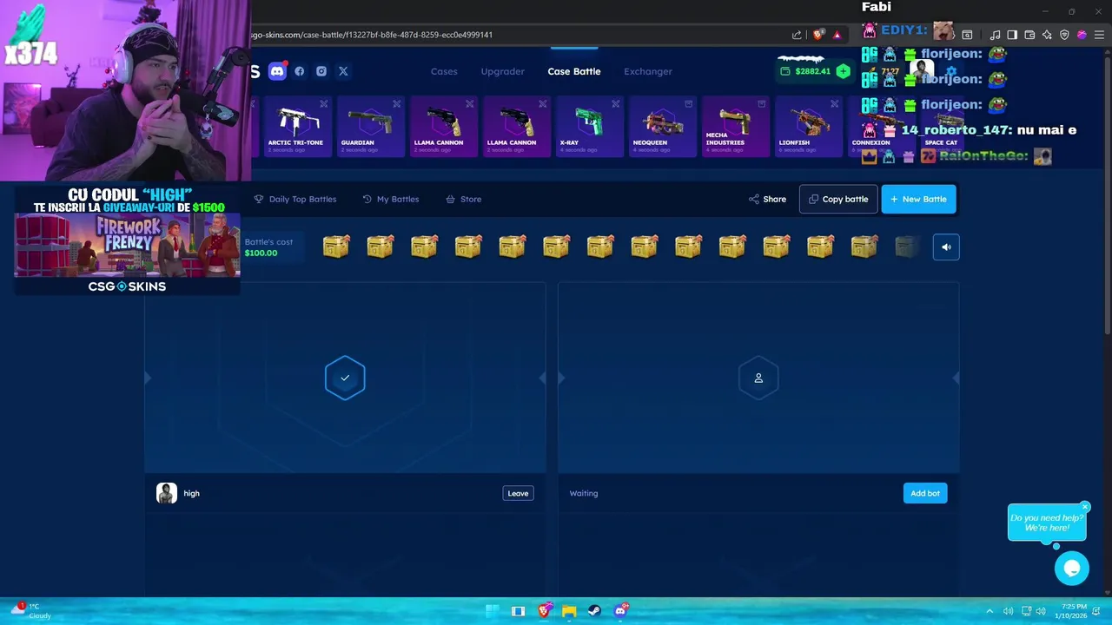The width and height of the screenshot is (1112, 625).
Task: Open the Brave Wallet toolbar icon
Action: [1029, 35]
